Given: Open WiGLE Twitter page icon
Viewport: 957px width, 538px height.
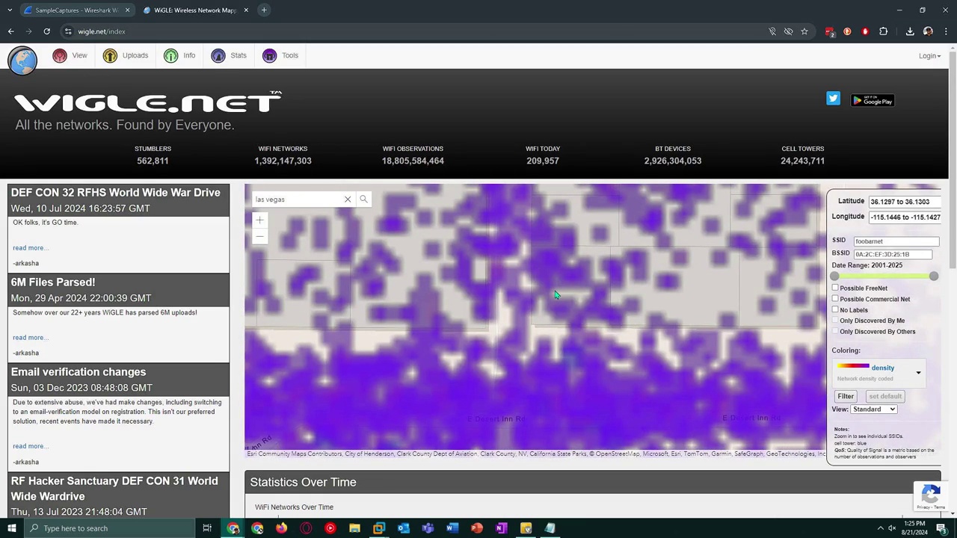Looking at the screenshot, I should pyautogui.click(x=833, y=99).
